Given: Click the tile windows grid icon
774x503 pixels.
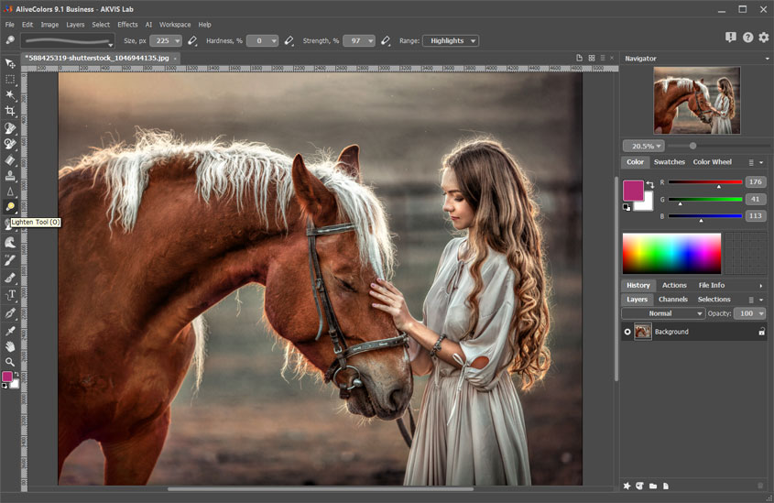Looking at the screenshot, I should 592,59.
